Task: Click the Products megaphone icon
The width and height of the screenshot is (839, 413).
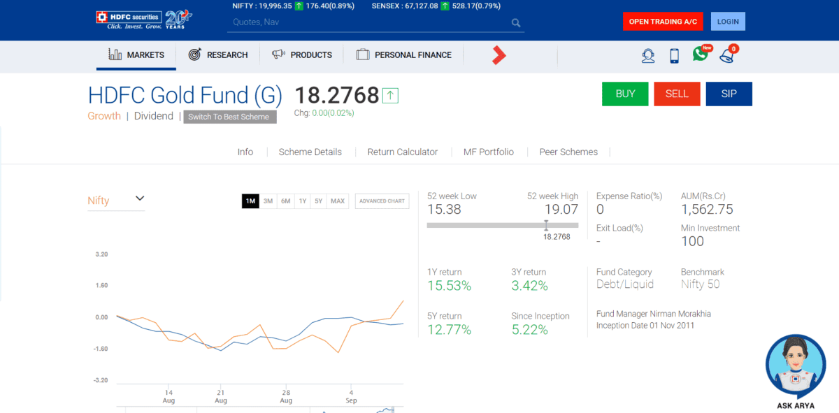Action: pos(278,55)
